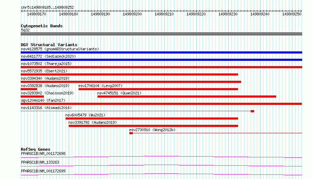Viewport: 312px width, 179px height.
Task: Click the blue bar of nsv4128575
Action: coord(161,52)
